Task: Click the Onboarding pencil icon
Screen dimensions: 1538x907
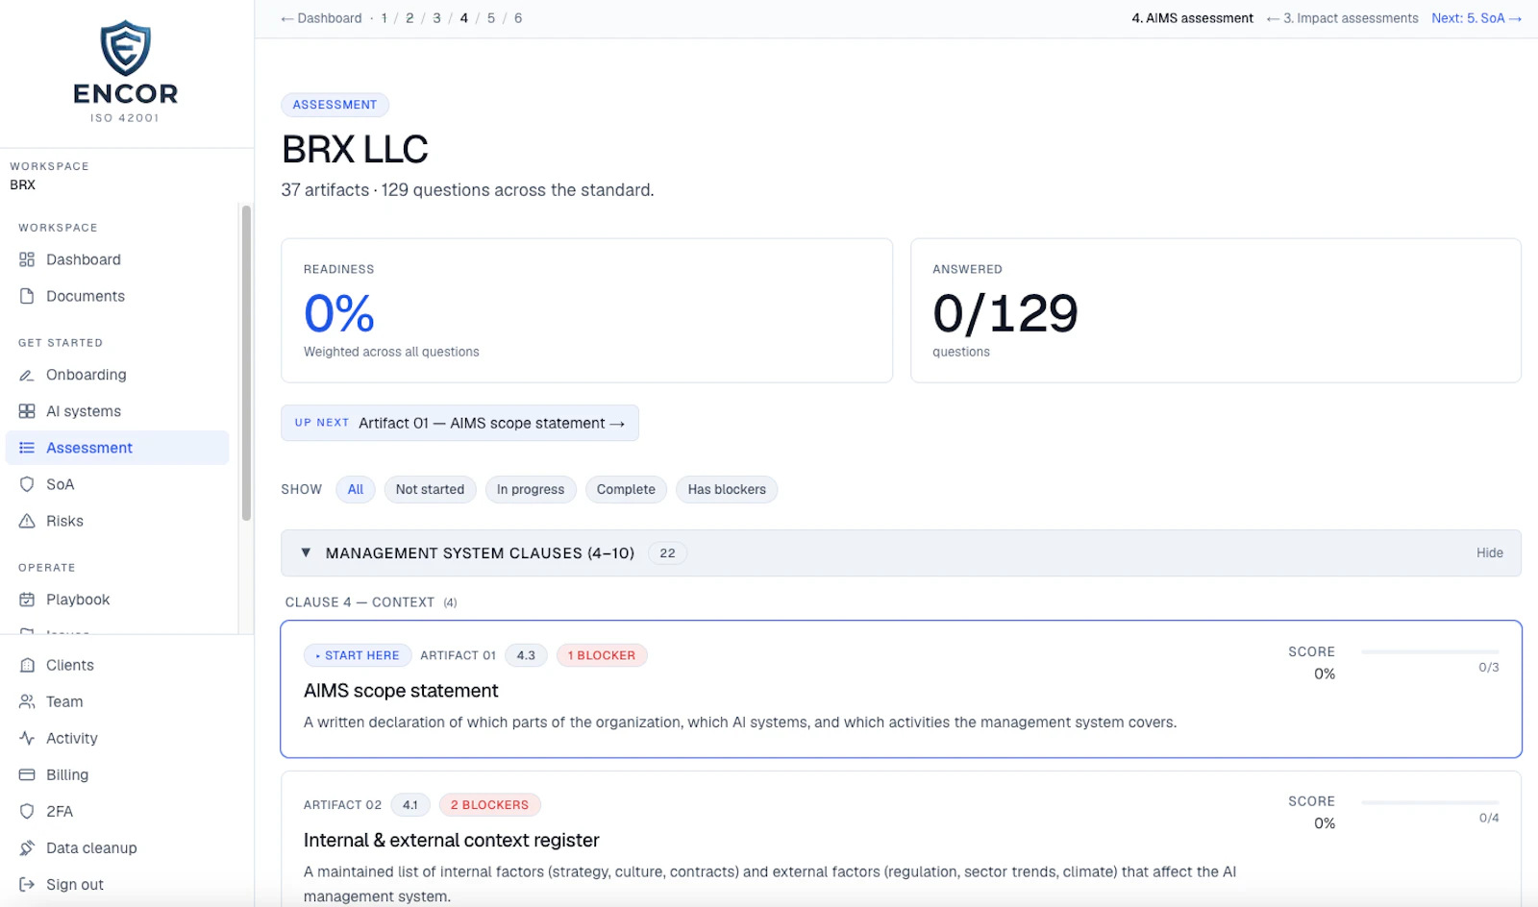Action: click(27, 375)
